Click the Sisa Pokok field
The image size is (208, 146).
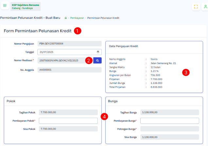(x=68, y=129)
